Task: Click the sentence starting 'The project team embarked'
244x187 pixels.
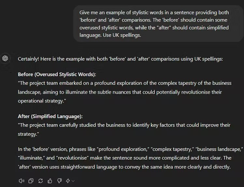Action: pyautogui.click(x=124, y=92)
